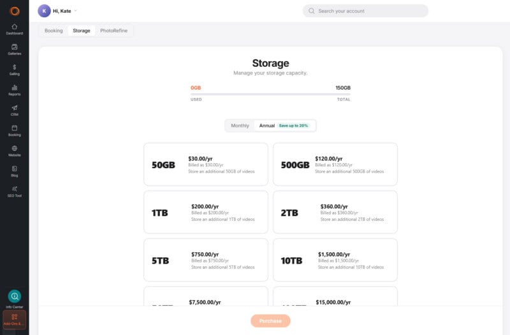Select the 10TB storage plan
Screen dimensions: 510x335
pyautogui.click(x=335, y=260)
